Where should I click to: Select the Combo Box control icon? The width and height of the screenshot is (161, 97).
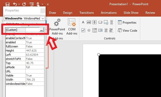coord(94,30)
